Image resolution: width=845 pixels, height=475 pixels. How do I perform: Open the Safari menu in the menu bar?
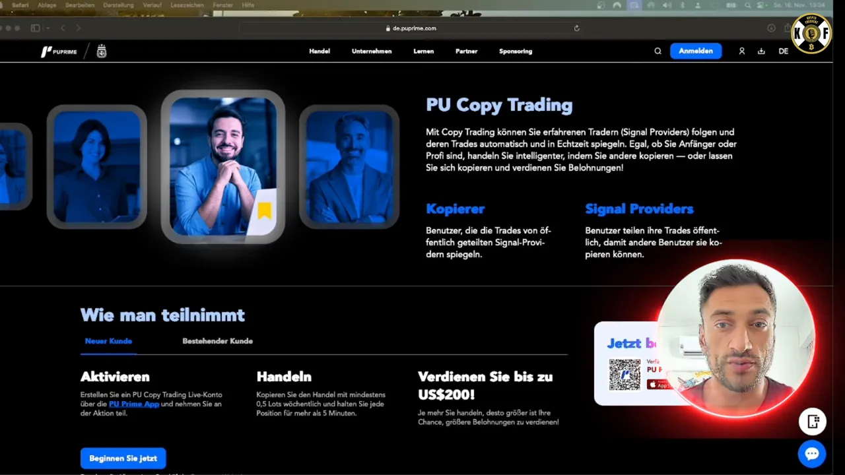(20, 5)
